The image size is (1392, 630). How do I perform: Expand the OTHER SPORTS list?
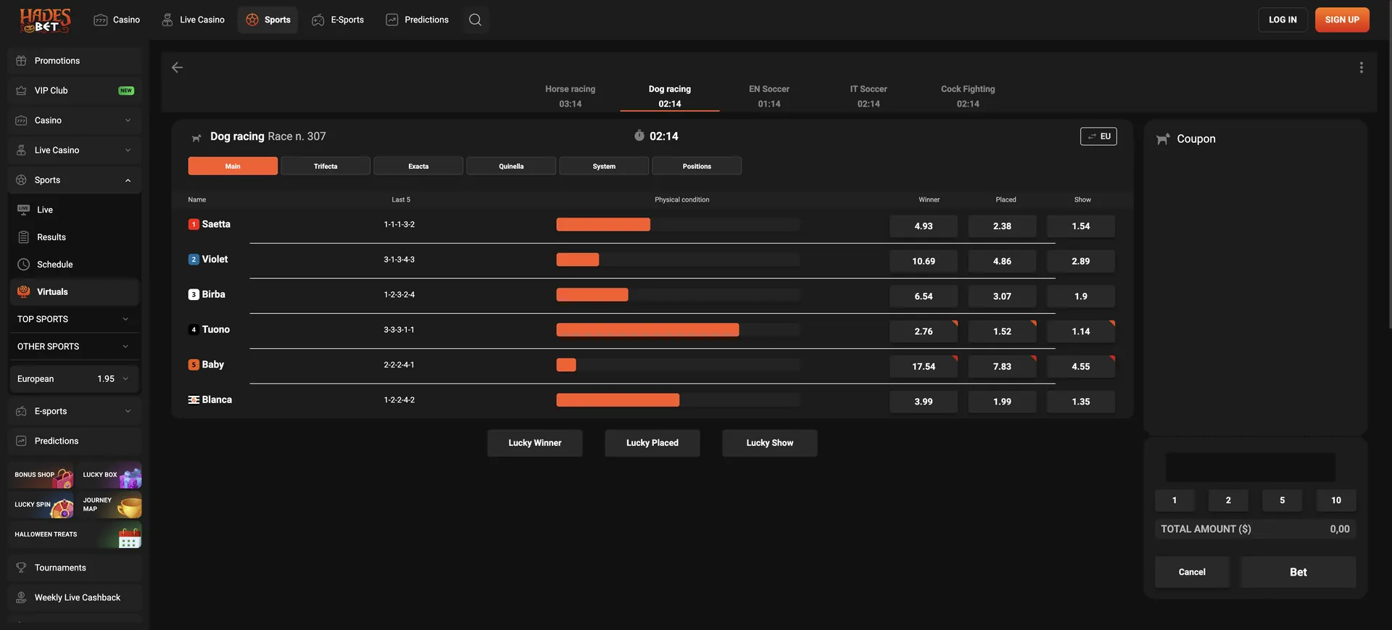73,347
